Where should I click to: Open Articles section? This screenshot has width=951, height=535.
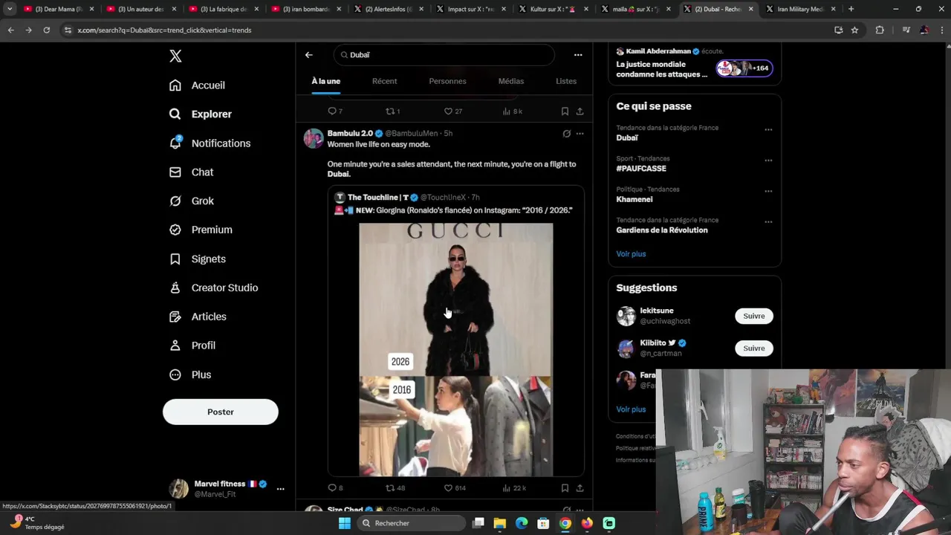198,317
